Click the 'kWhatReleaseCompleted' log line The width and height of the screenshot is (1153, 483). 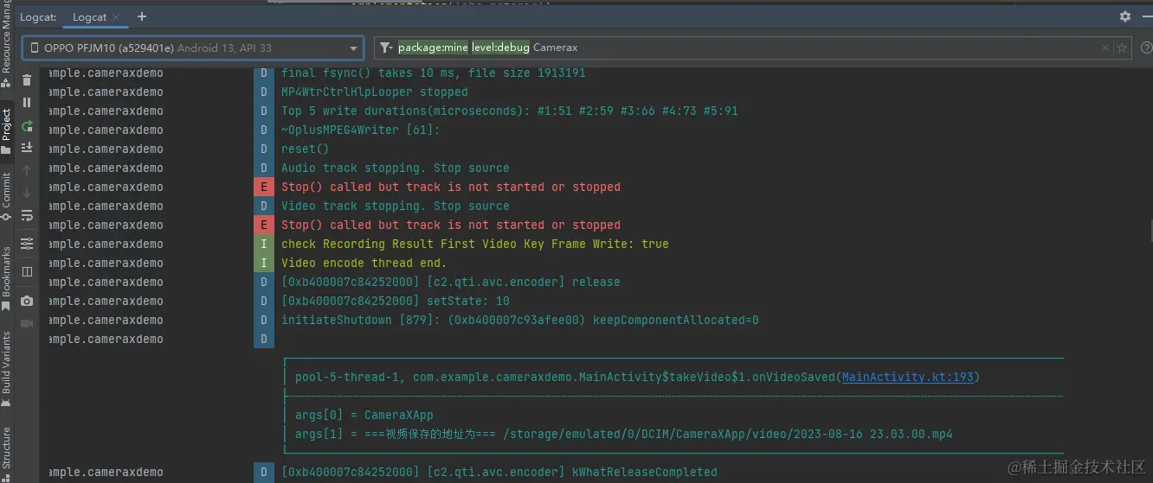tap(499, 472)
